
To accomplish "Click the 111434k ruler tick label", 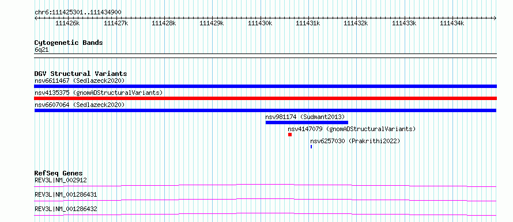I will click(x=452, y=23).
